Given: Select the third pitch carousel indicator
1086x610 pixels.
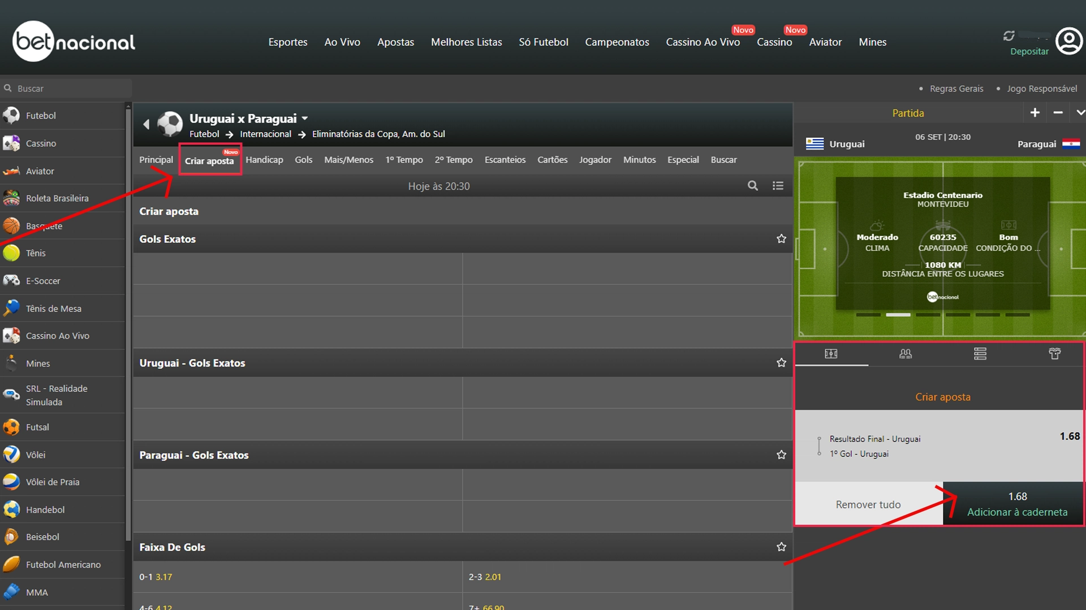Looking at the screenshot, I should pos(928,315).
